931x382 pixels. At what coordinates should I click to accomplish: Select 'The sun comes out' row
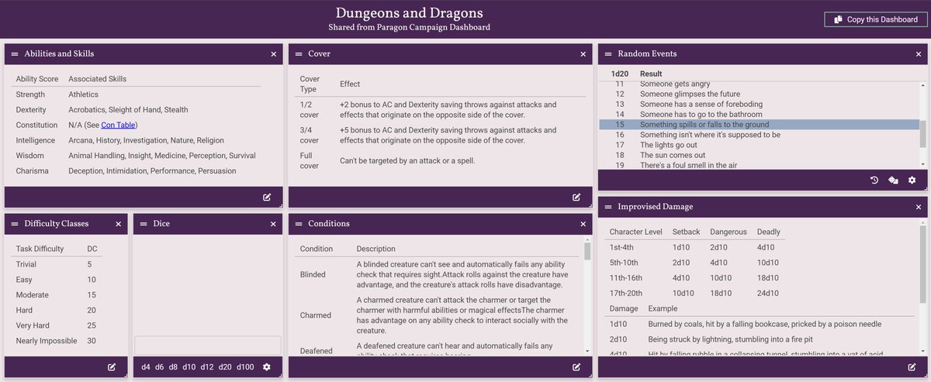click(760, 155)
